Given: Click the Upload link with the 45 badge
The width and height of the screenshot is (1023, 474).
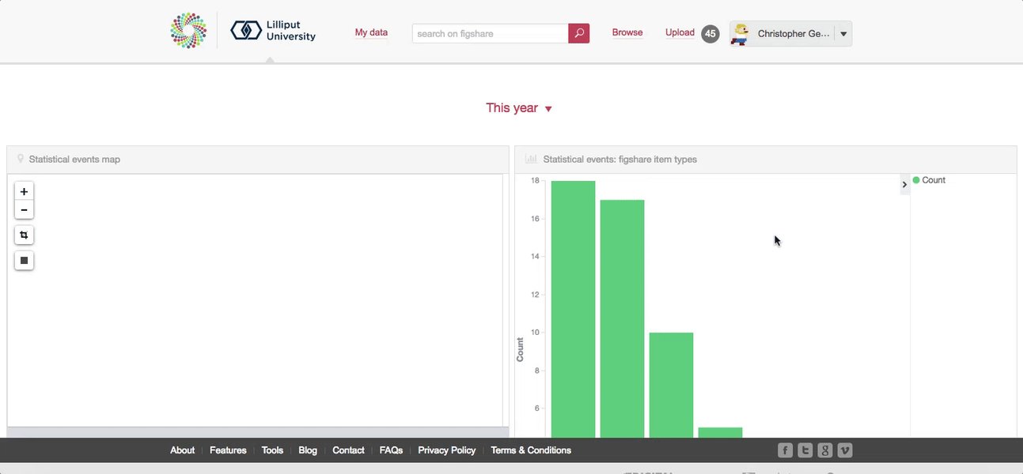Looking at the screenshot, I should click(680, 32).
